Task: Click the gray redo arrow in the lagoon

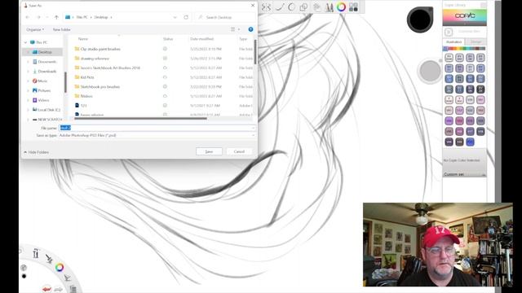Action: [58, 290]
